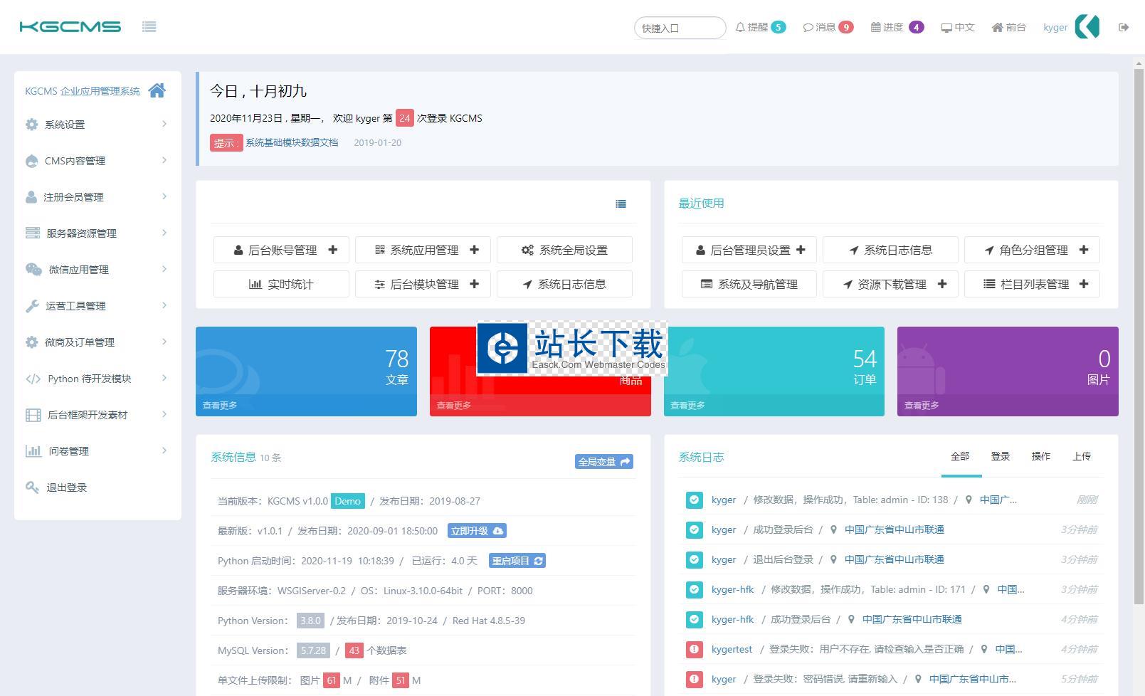Image resolution: width=1145 pixels, height=696 pixels.
Task: Click the blue 文章 statistics card
Action: coord(306,371)
